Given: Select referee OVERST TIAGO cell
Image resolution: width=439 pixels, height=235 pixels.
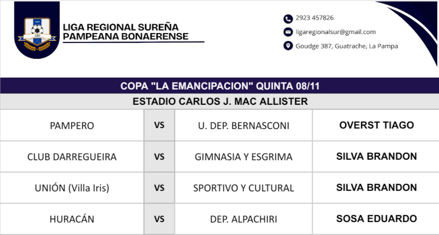Looking at the screenshot, I should 376,125.
